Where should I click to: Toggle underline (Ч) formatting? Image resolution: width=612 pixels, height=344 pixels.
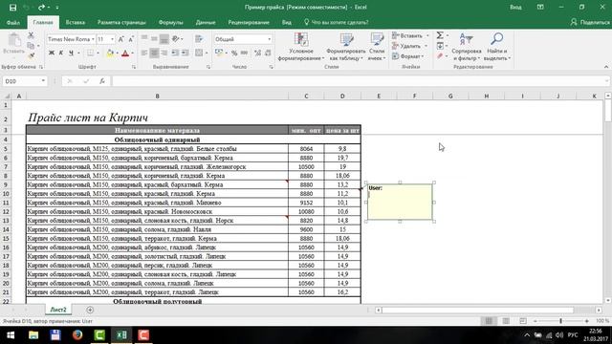click(71, 53)
